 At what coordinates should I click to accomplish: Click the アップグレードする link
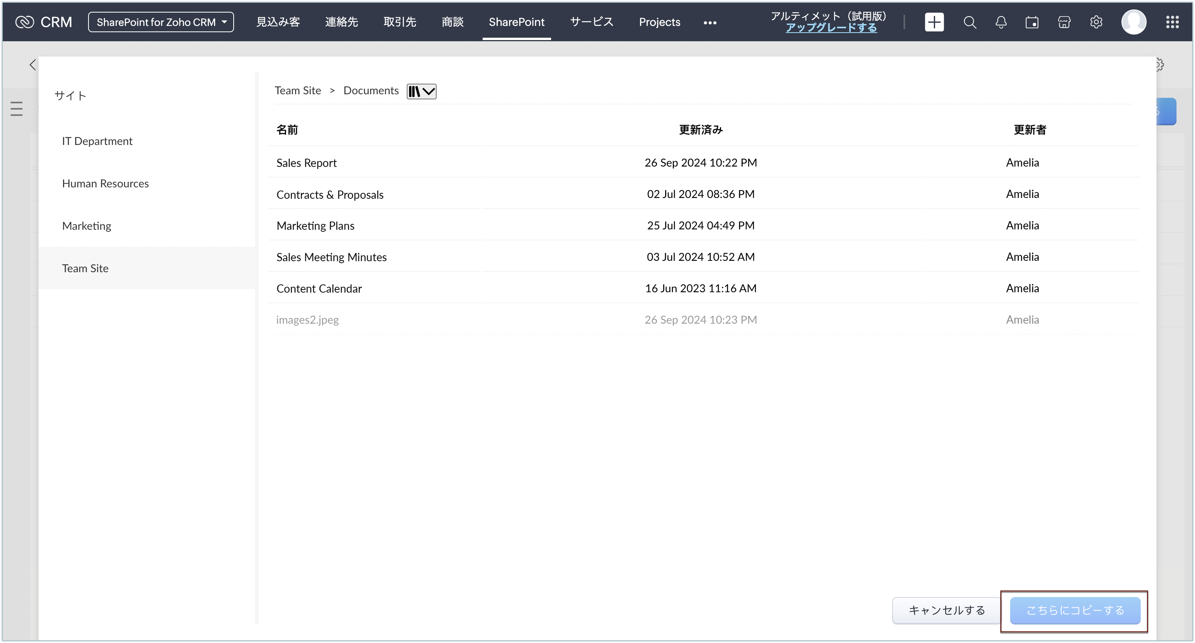(831, 28)
